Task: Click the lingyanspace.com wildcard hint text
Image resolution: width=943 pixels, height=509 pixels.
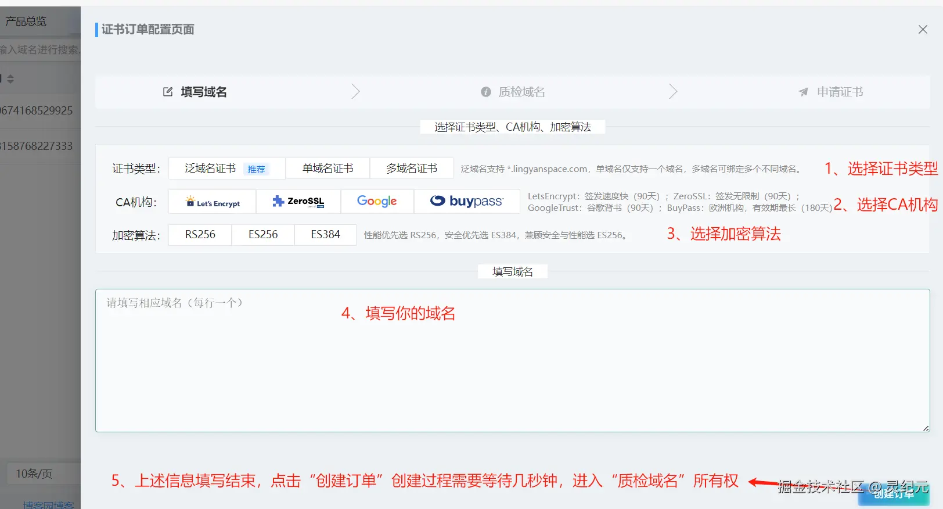Action: pyautogui.click(x=632, y=169)
